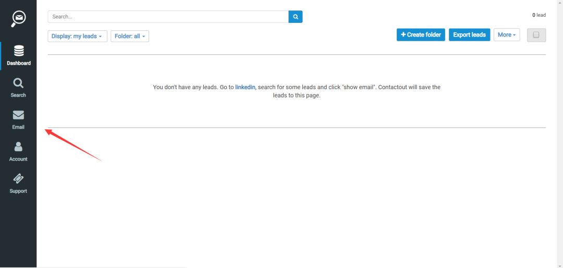Focus the Search... text field
This screenshot has width=563, height=268.
click(168, 17)
